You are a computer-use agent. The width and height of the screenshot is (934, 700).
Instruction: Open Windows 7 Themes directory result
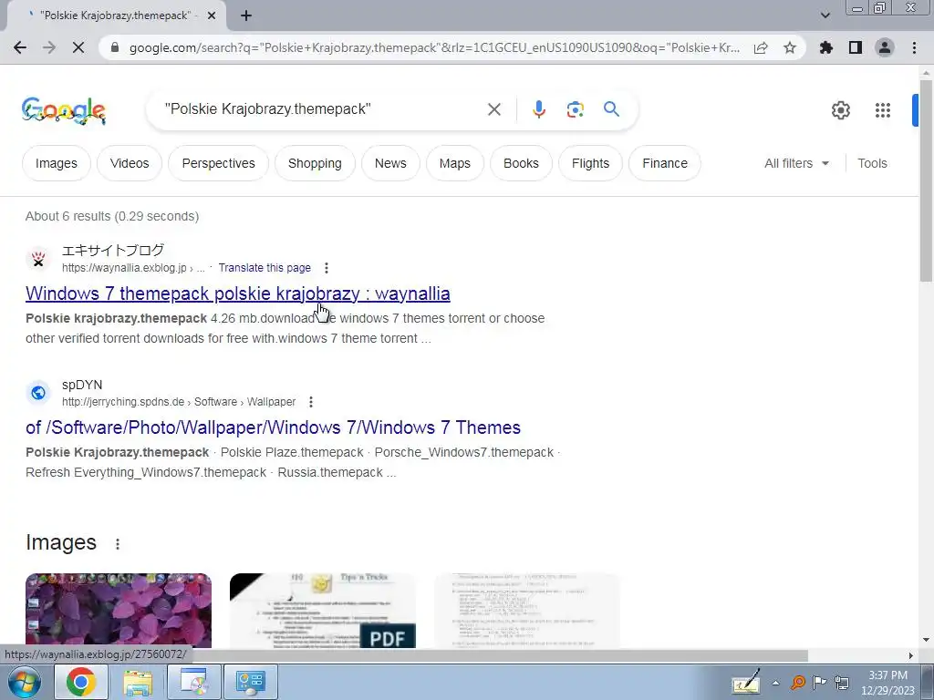coord(273,427)
